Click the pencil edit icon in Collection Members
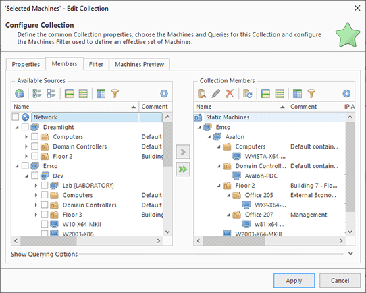This screenshot has width=366, height=293. pyautogui.click(x=215, y=94)
